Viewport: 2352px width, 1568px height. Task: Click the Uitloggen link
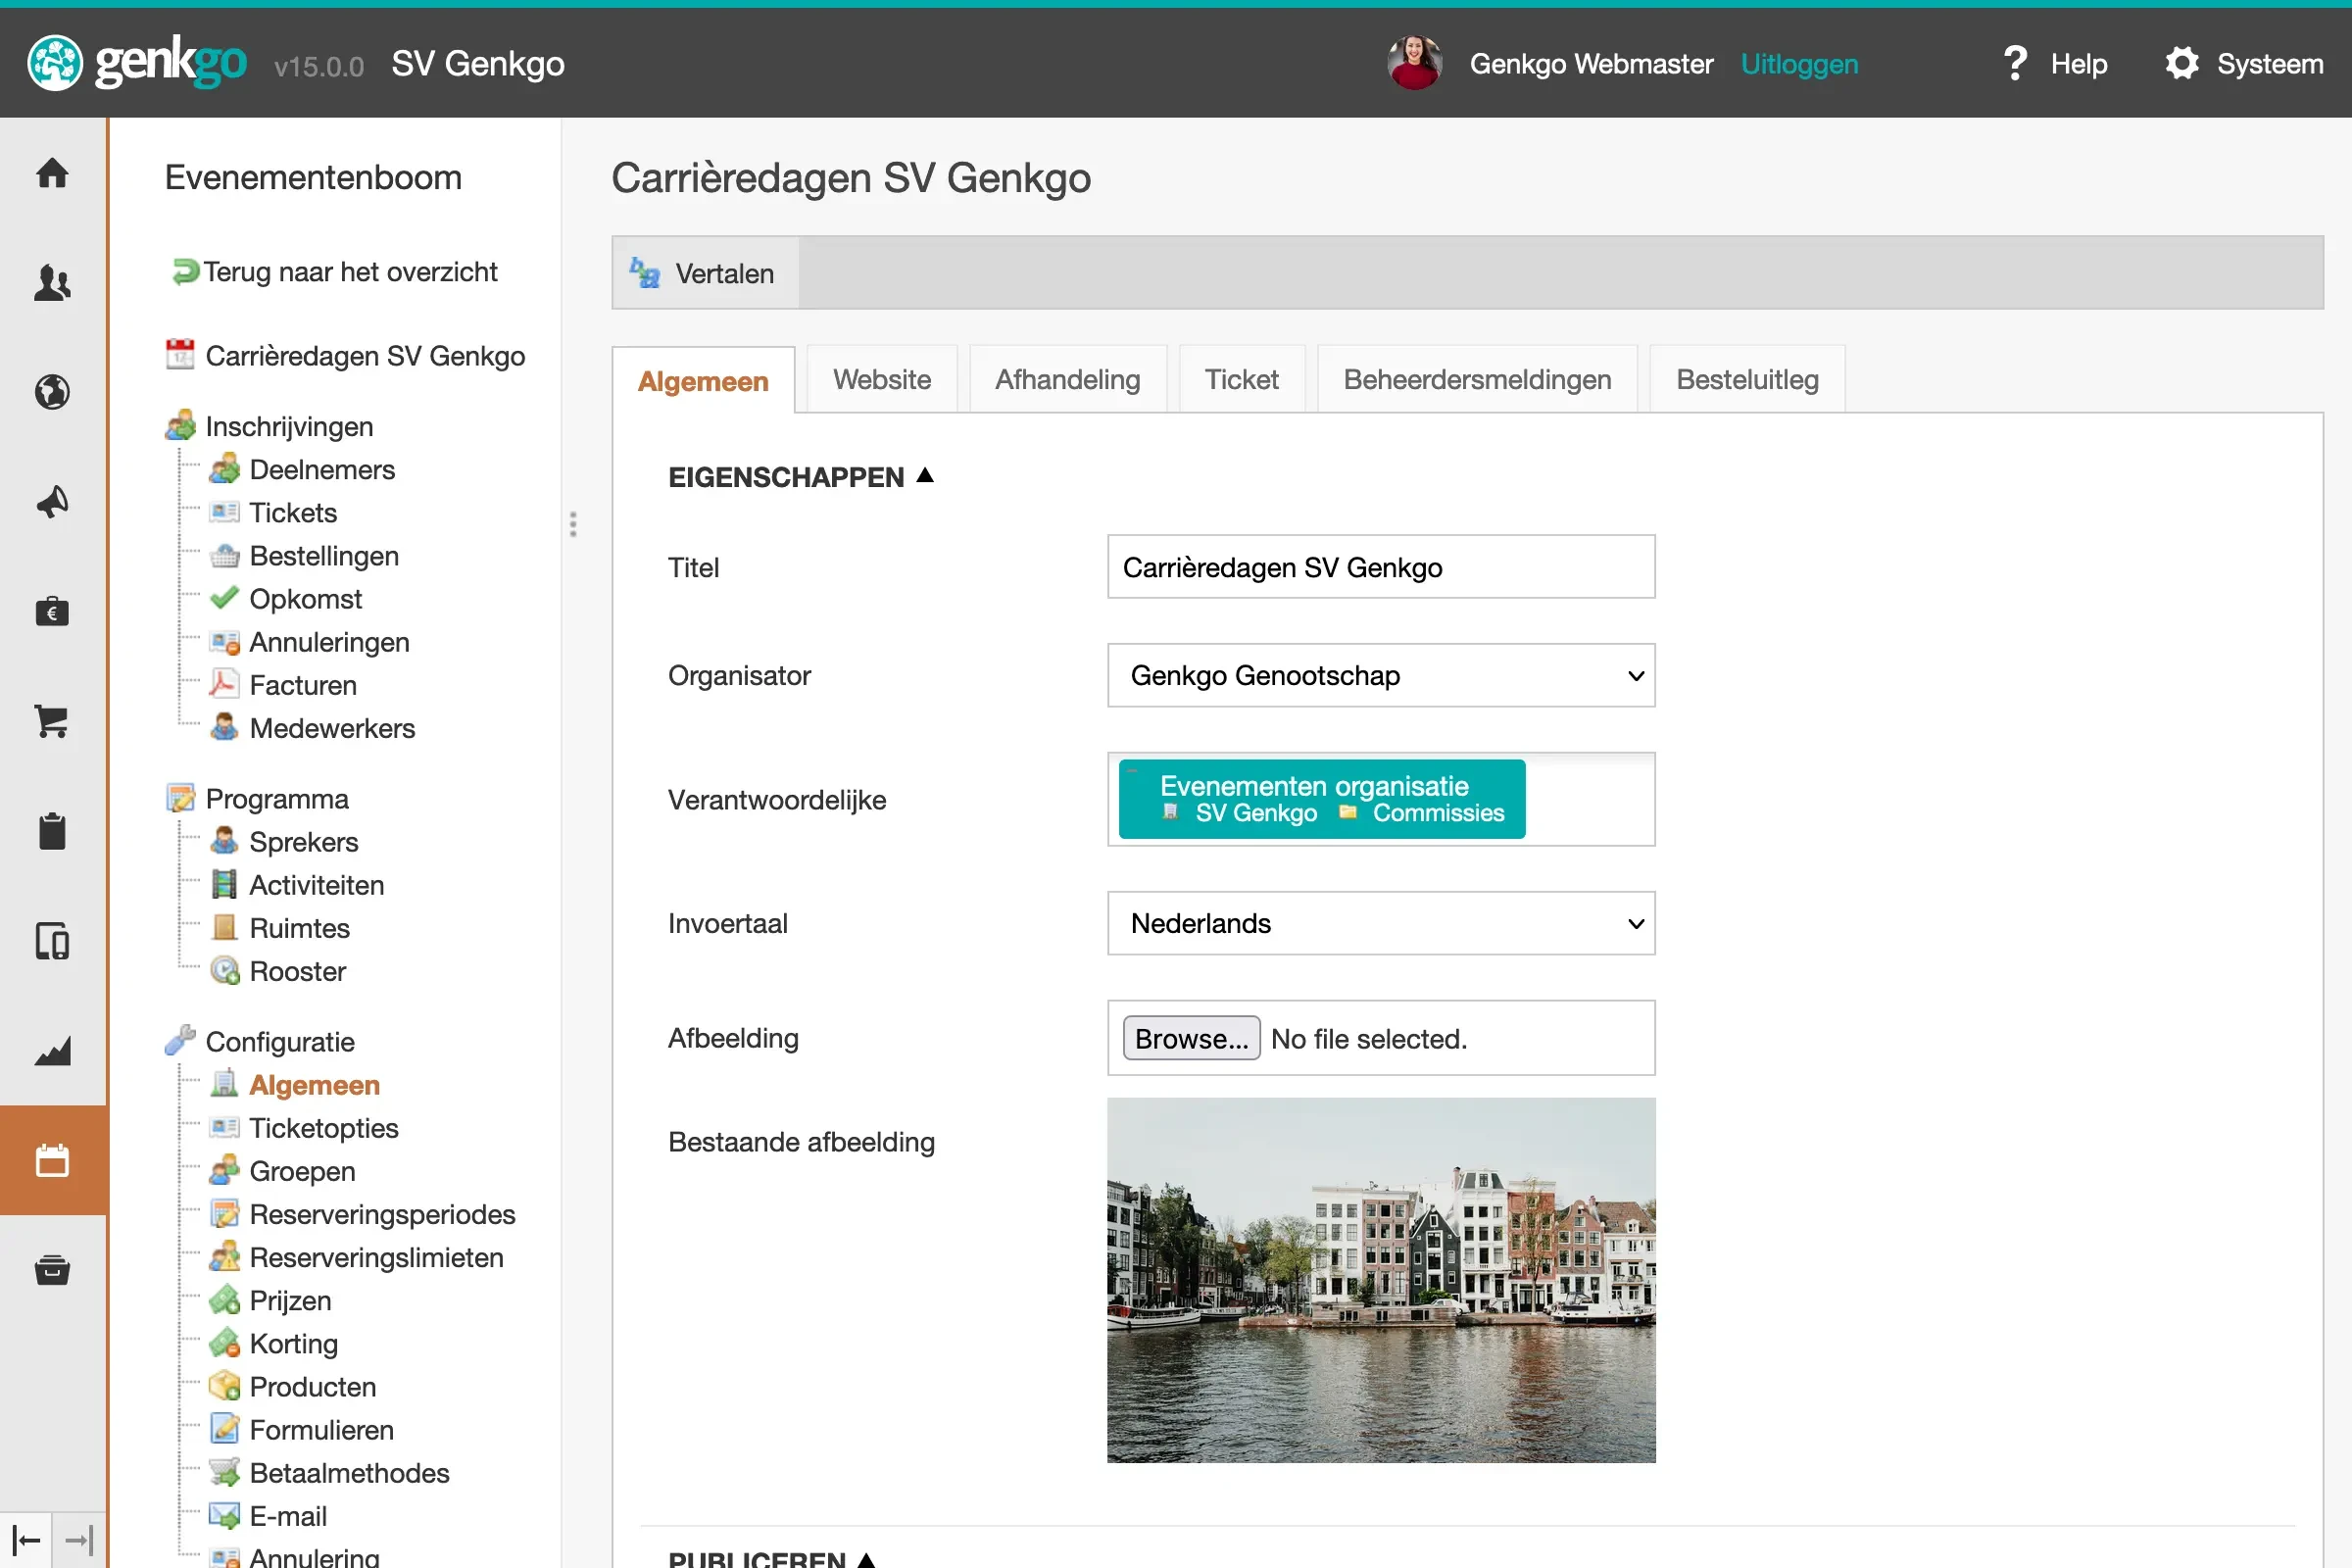coord(1798,64)
